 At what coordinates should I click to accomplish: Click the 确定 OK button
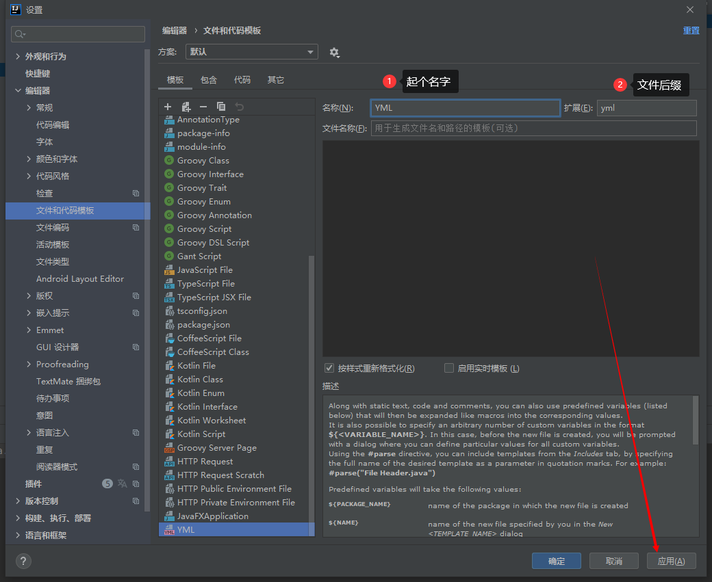pyautogui.click(x=556, y=561)
